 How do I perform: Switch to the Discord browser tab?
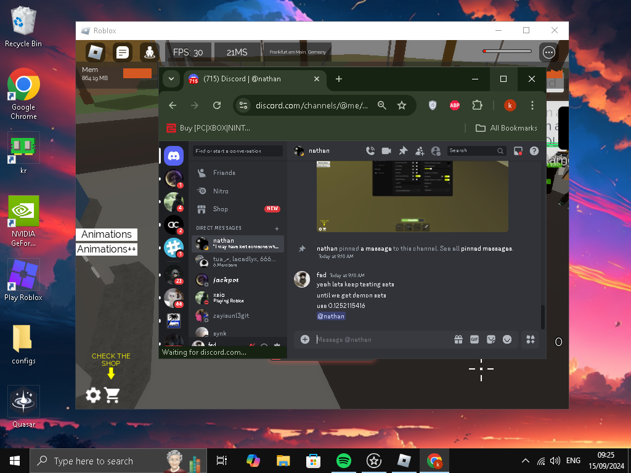(x=254, y=79)
